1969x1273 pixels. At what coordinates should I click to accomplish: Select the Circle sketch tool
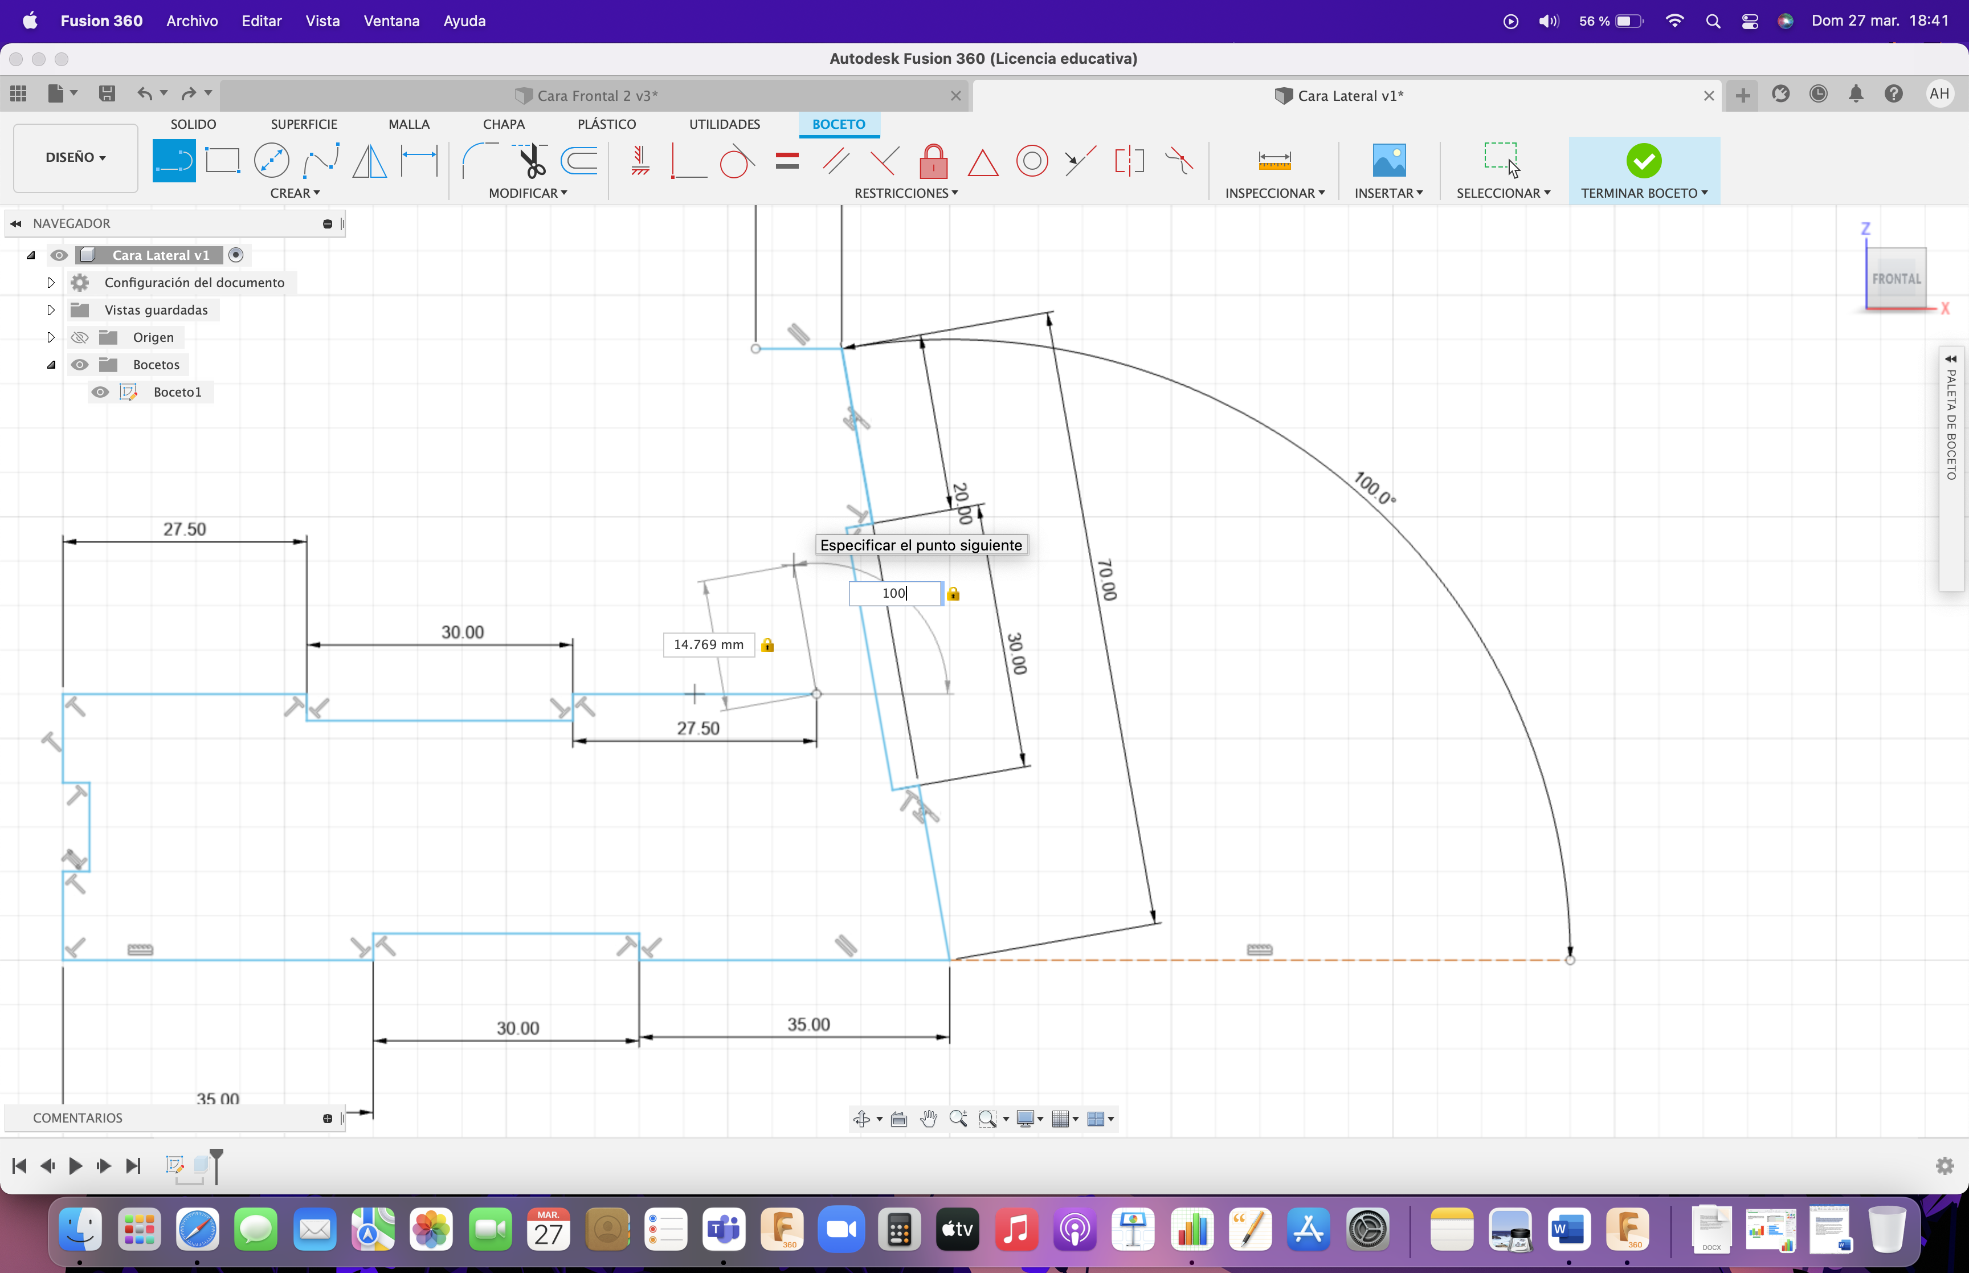point(271,160)
